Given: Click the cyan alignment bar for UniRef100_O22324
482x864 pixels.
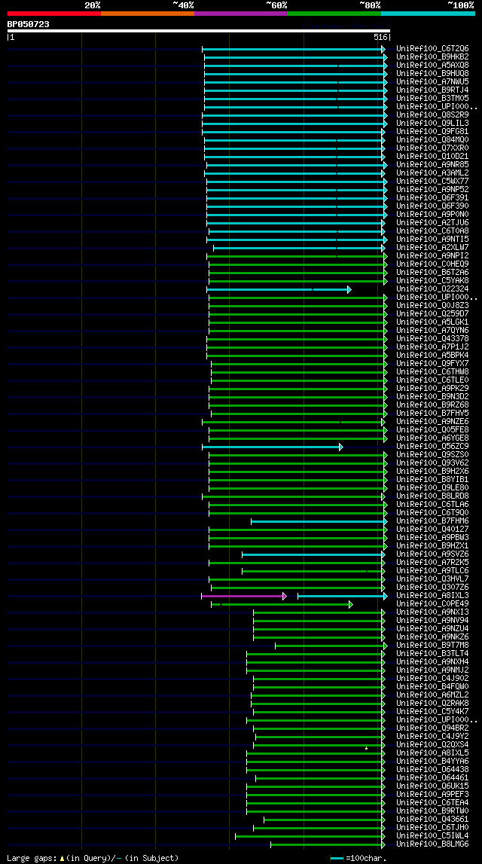Looking at the screenshot, I should pyautogui.click(x=279, y=289).
